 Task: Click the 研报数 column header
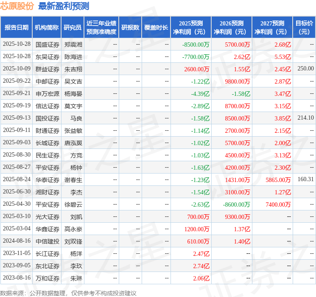[x=130, y=28]
